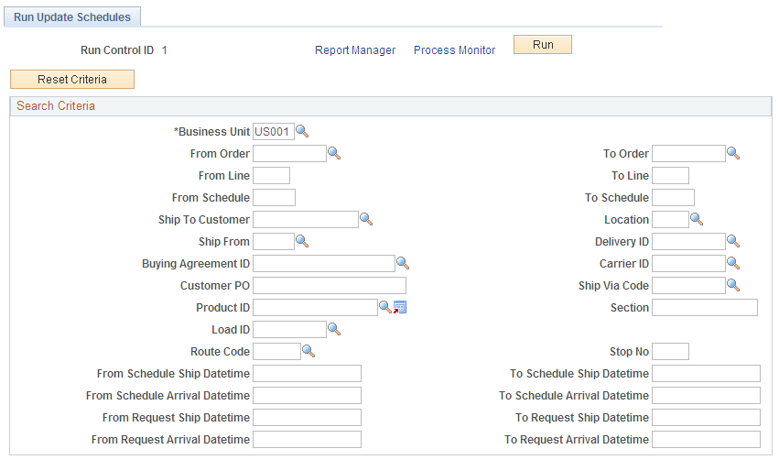This screenshot has height=460, width=779.
Task: Open Business Unit lookup magnifier
Action: pos(302,131)
